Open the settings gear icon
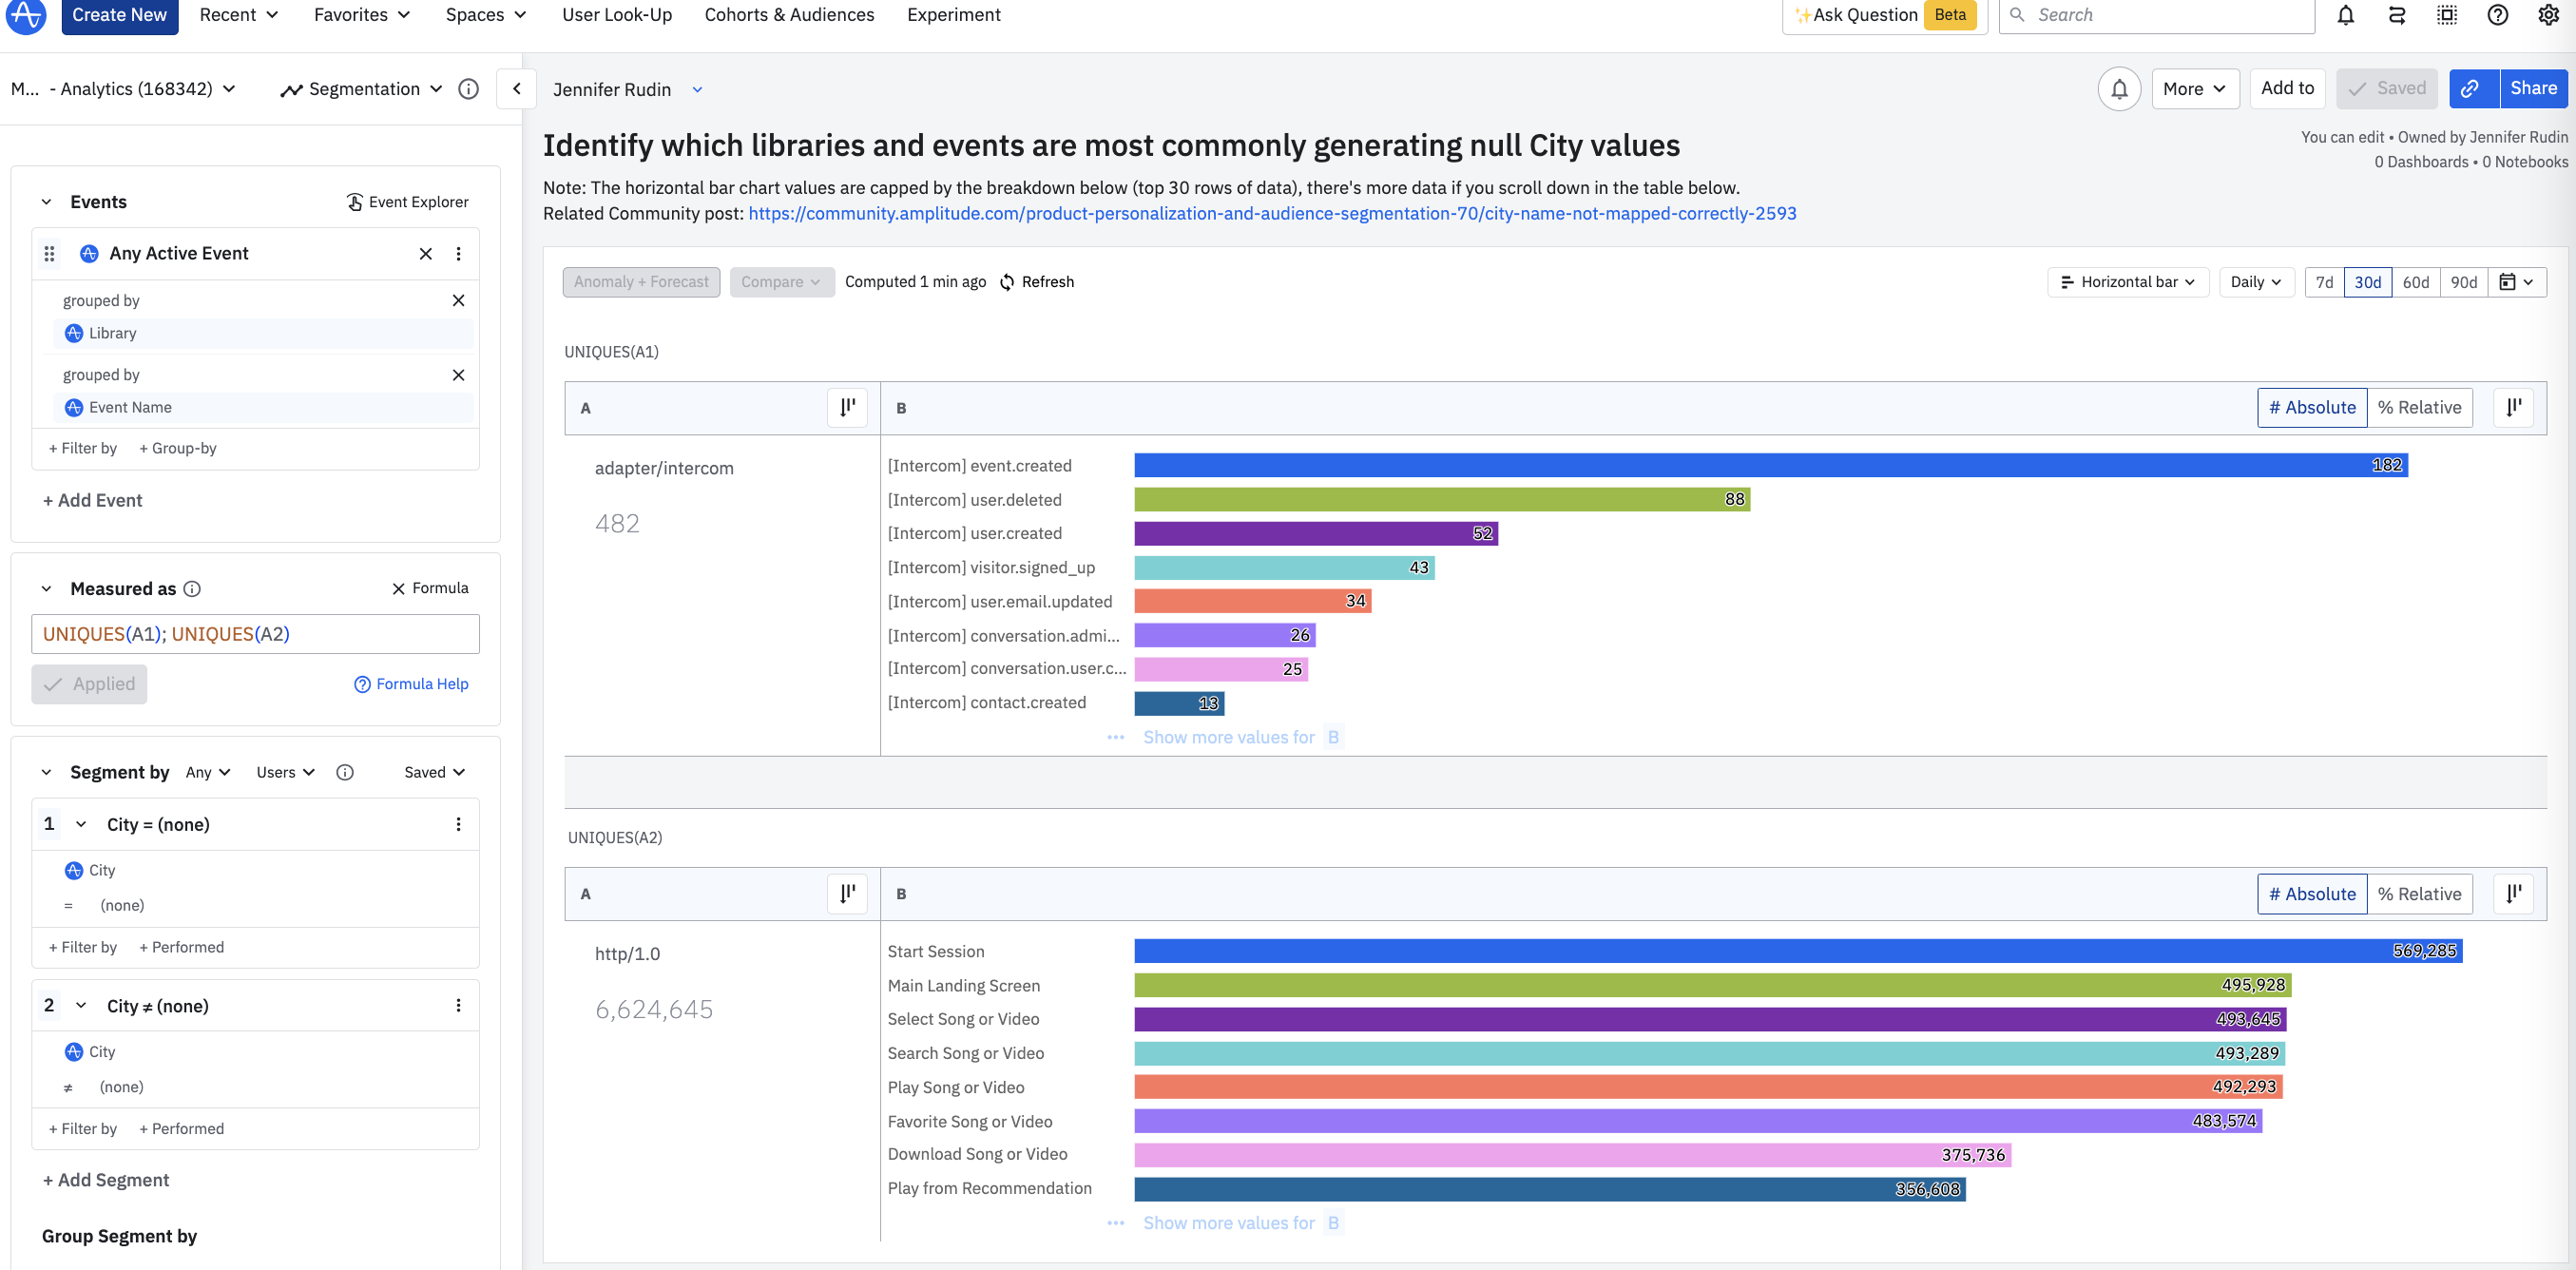Image resolution: width=2576 pixels, height=1270 pixels. point(2548,15)
